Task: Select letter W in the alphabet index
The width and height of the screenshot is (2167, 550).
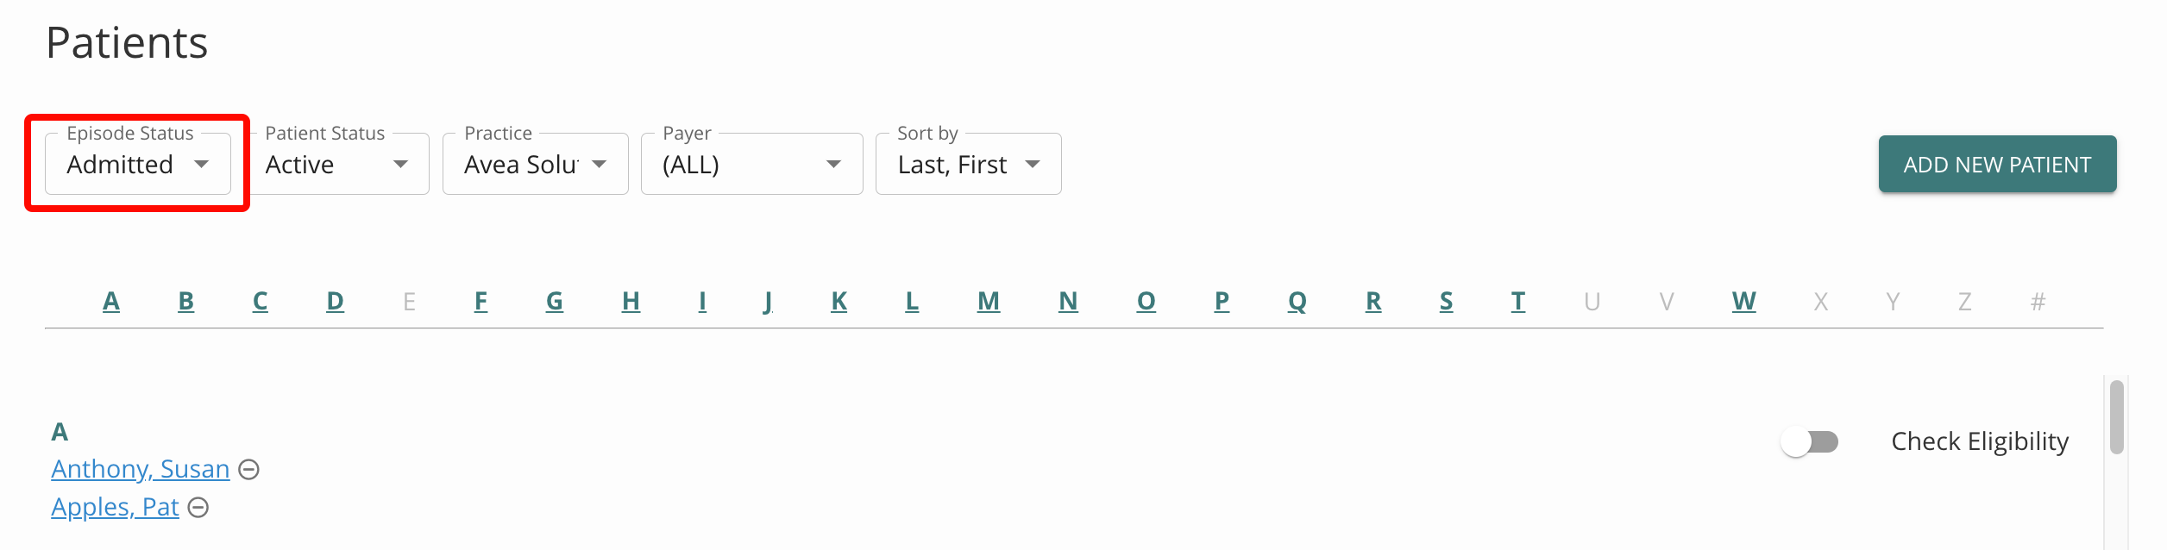Action: (1744, 301)
